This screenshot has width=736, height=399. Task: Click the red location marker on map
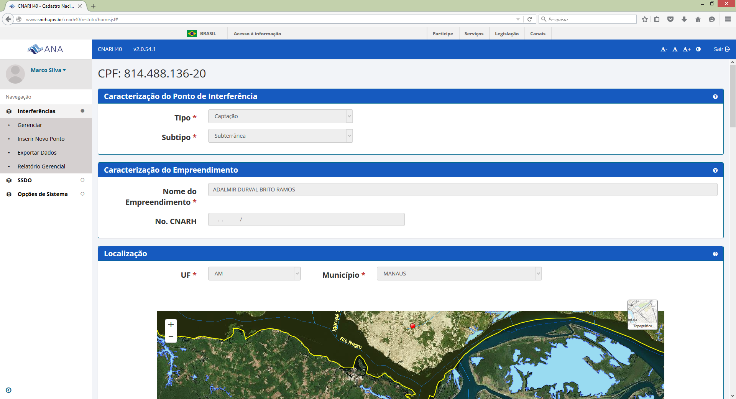coord(412,326)
